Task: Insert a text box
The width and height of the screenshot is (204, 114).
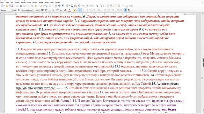Action: click(x=79, y=6)
